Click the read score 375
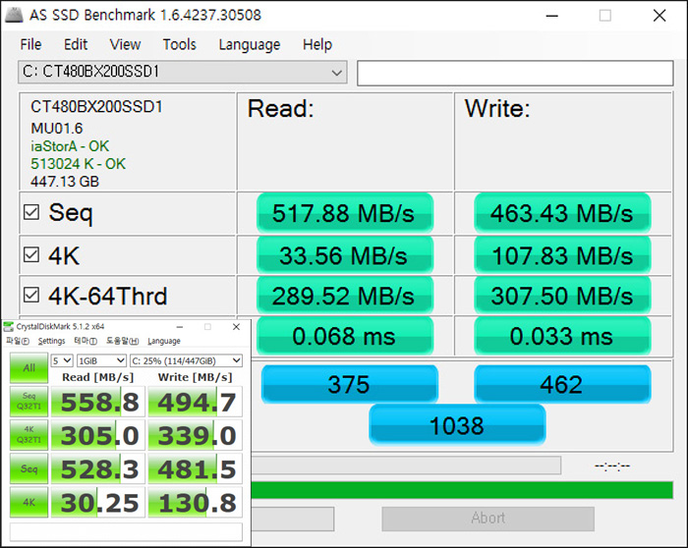The image size is (688, 548). 349,384
